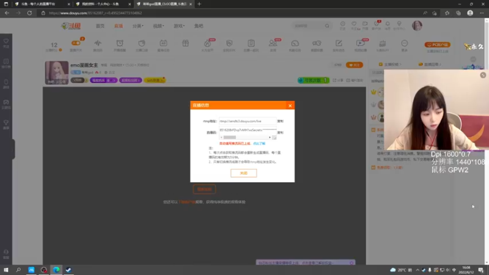Viewport: 489px width, 275px height.
Task: Click the Steam taskbar icon
Action: point(68,270)
